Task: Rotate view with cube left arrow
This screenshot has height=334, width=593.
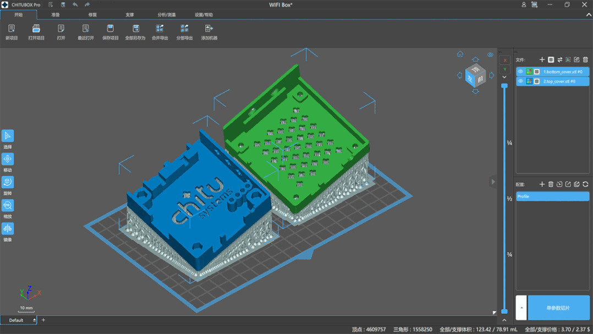Action: point(459,75)
